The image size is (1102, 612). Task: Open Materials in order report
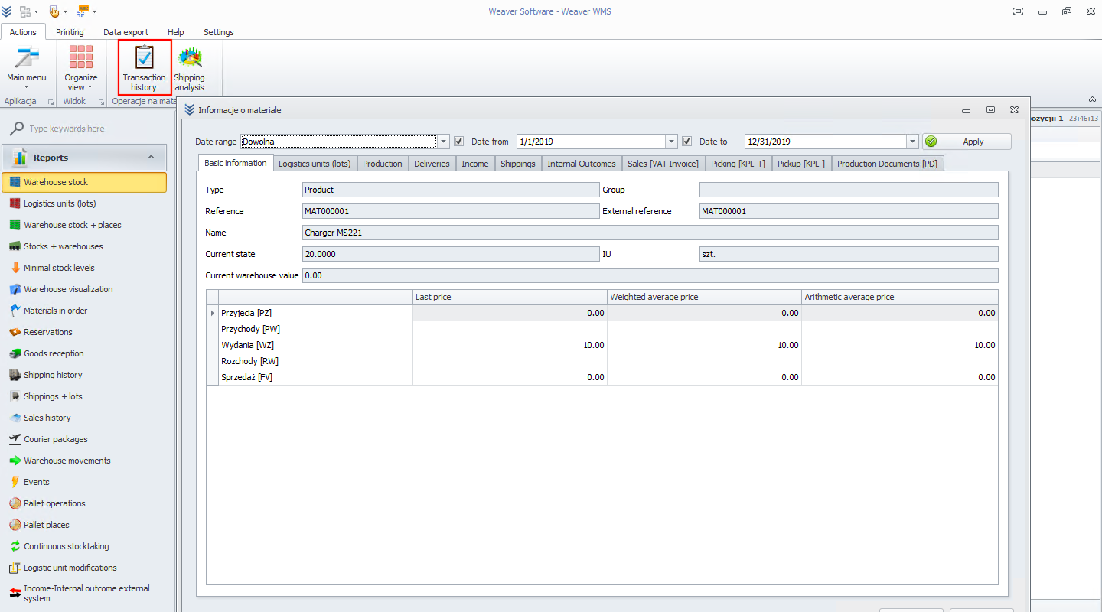pos(84,311)
